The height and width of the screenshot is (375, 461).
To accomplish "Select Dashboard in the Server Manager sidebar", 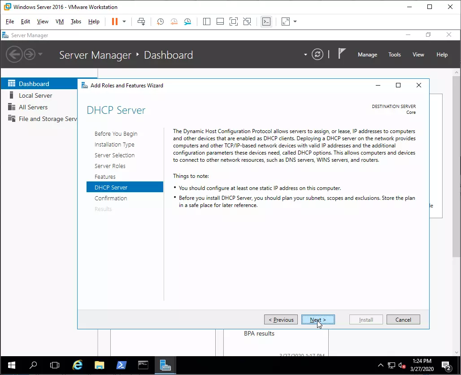I will [x=39, y=84].
